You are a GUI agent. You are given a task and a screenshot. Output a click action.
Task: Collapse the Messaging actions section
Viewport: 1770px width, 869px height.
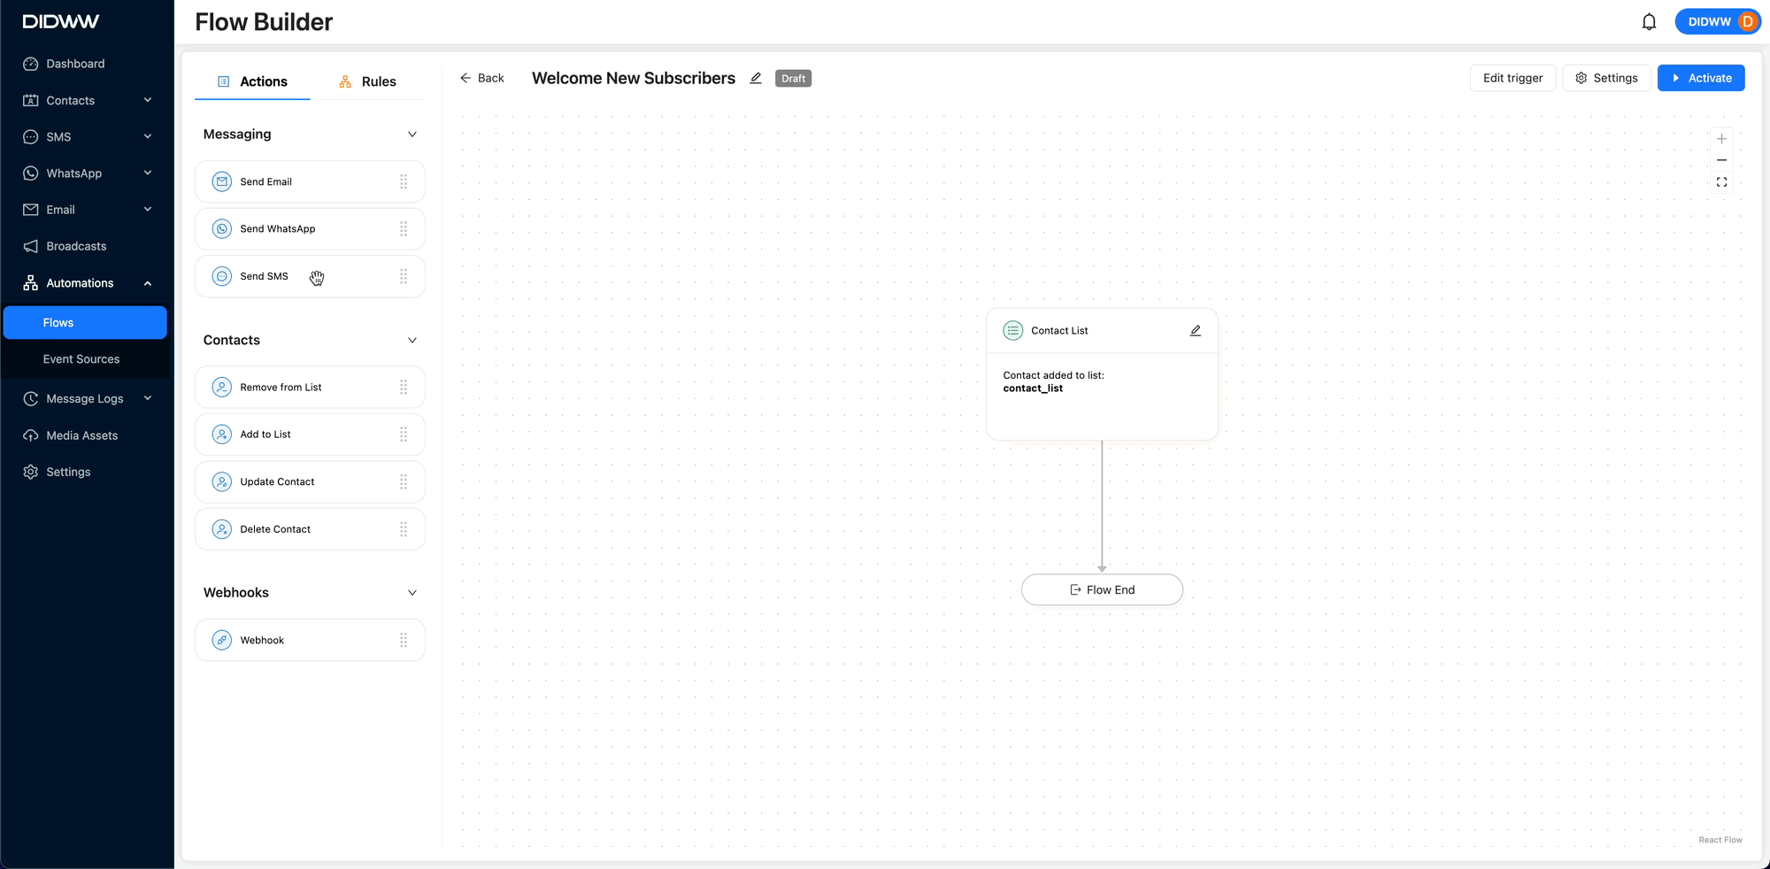pyautogui.click(x=412, y=135)
